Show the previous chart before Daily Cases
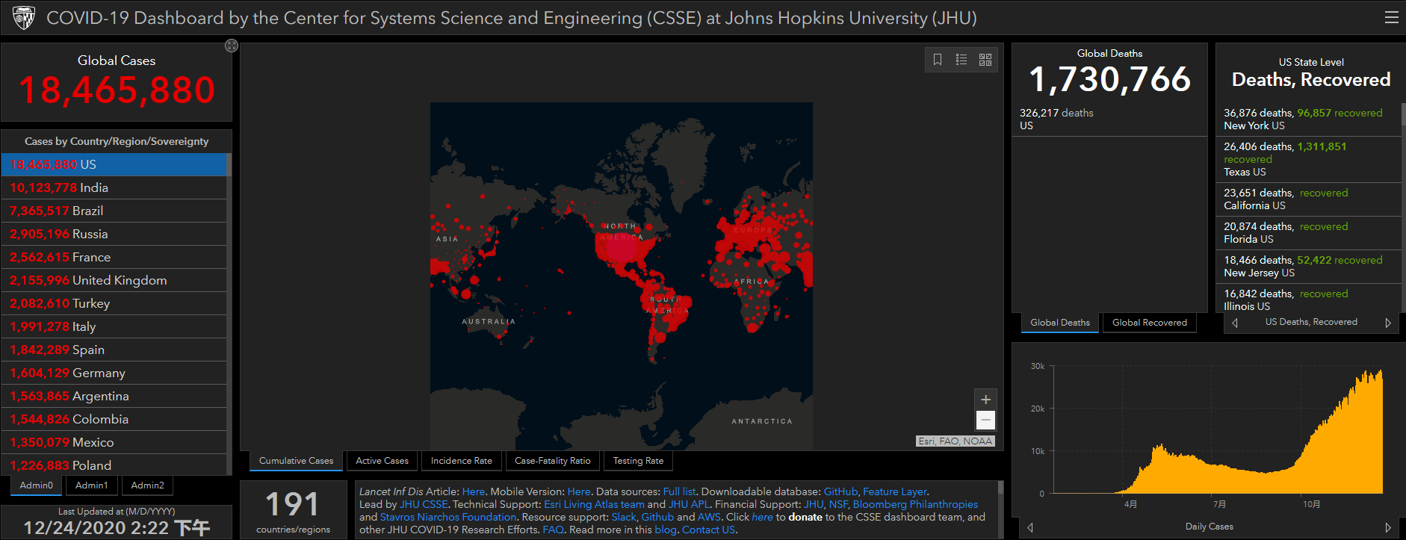This screenshot has width=1406, height=540. pyautogui.click(x=1030, y=527)
